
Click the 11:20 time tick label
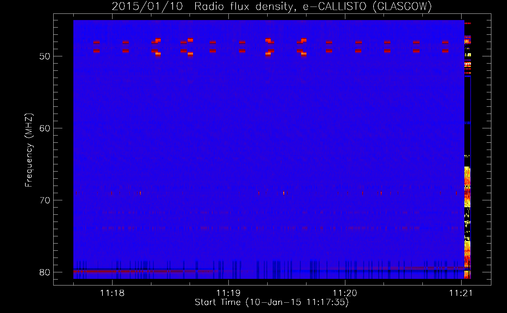(345, 293)
